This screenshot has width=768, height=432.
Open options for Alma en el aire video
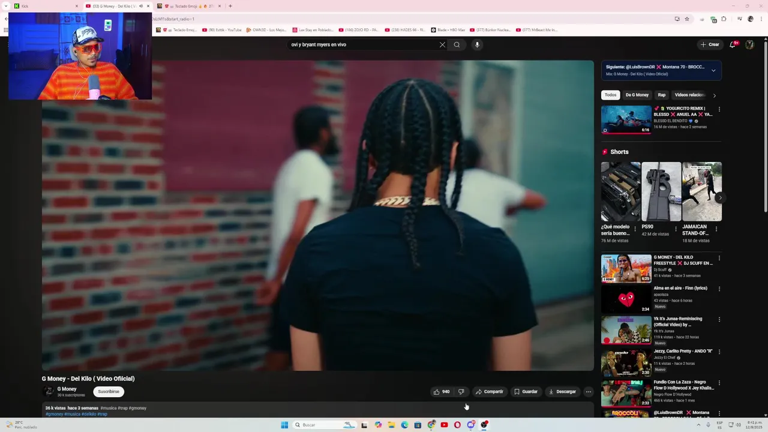coord(719,289)
